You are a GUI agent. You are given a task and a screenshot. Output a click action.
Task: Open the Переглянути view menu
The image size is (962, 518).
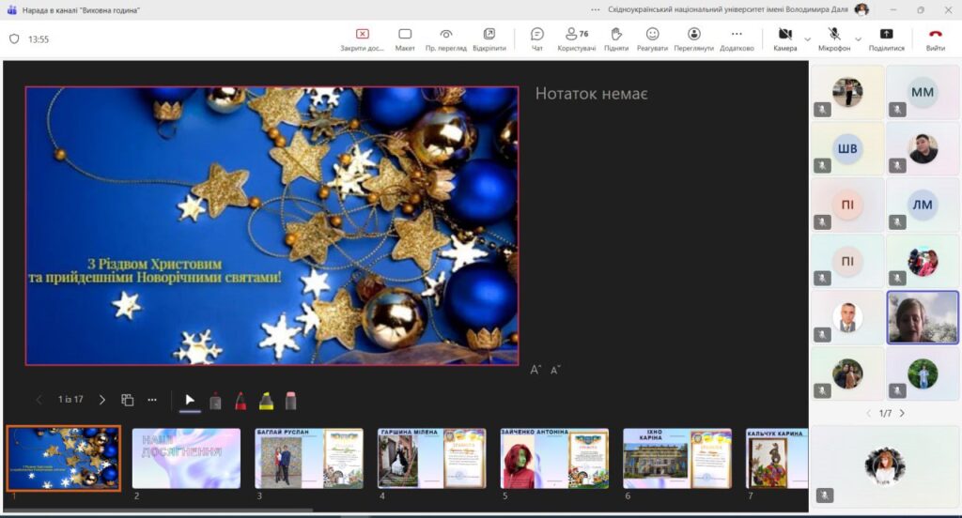(693, 38)
